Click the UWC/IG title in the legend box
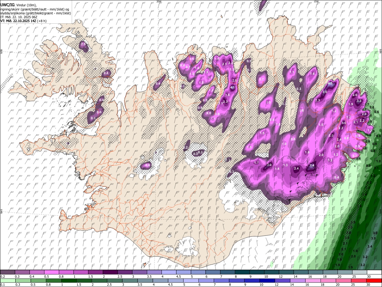 pyautogui.click(x=7, y=5)
